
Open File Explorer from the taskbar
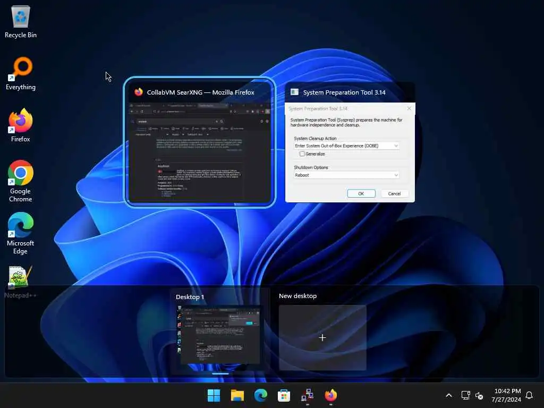(237, 395)
